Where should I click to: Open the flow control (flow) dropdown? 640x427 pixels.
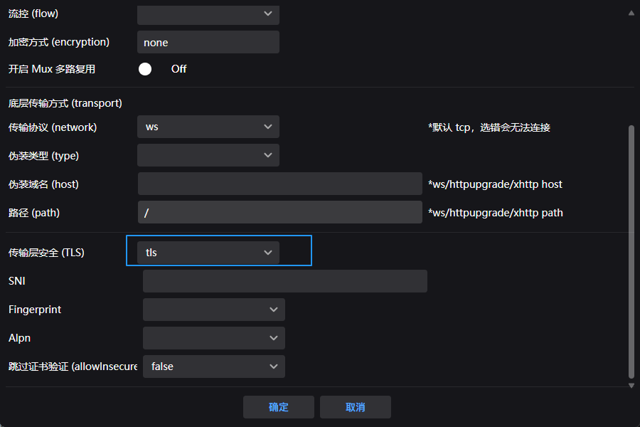(x=208, y=14)
